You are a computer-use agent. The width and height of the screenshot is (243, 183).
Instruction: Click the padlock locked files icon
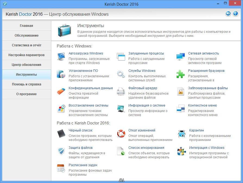(181, 91)
